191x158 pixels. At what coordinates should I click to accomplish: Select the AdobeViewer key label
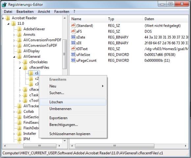pos(34,29)
